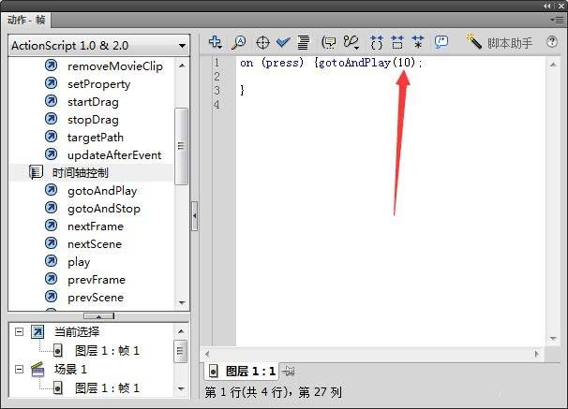This screenshot has height=409, width=568.
Task: Select setProperty in the actions list
Action: point(99,84)
